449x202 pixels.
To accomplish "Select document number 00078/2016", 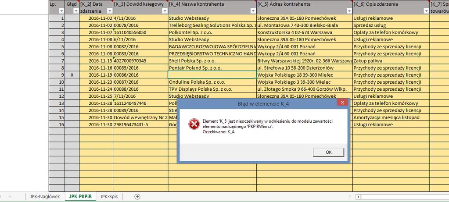I will (x=140, y=25).
